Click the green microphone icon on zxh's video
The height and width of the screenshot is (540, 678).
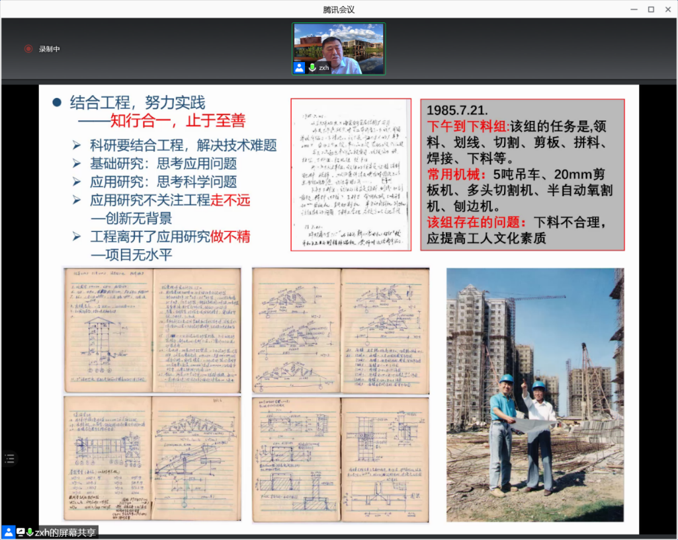[312, 67]
